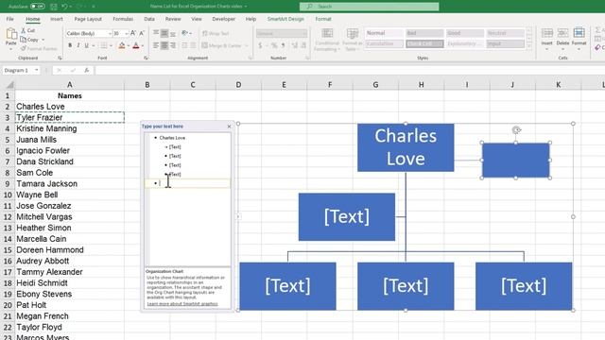605x340 pixels.
Task: Open Learn more about SmartArt graphics link
Action: 182,304
